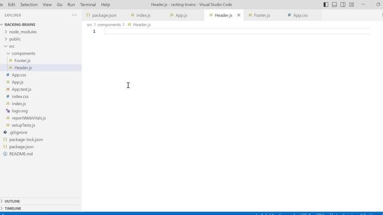Toggle primary side bar layout icon
The height and width of the screenshot is (215, 383).
(x=326, y=5)
